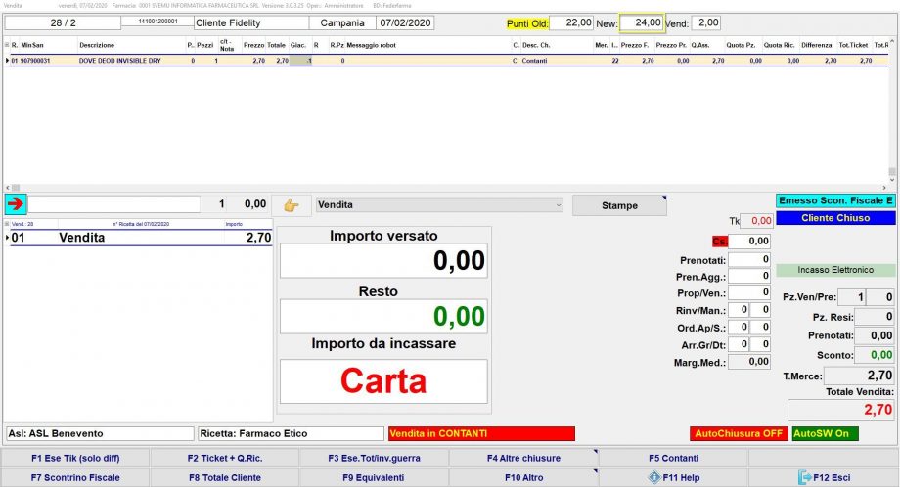Click the Stampe button
This screenshot has width=900, height=487.
[x=619, y=205]
